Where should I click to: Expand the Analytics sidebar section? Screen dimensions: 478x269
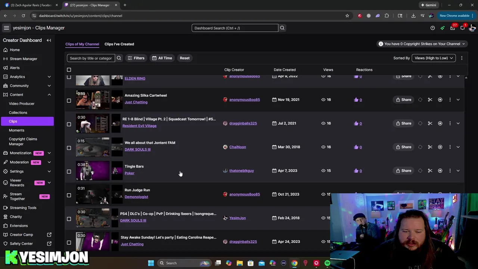point(49,77)
